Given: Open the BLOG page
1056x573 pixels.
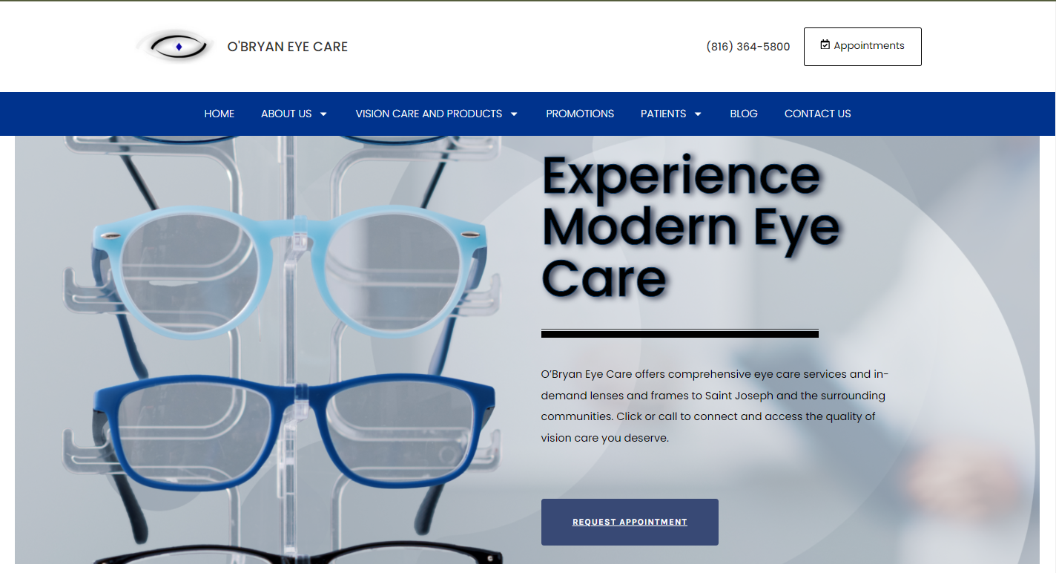Looking at the screenshot, I should 743,114.
